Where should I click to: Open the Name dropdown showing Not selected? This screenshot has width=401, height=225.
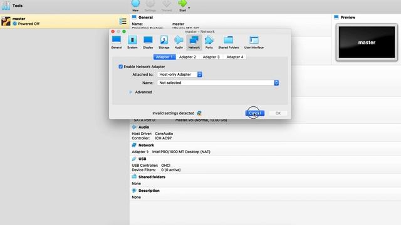point(218,82)
